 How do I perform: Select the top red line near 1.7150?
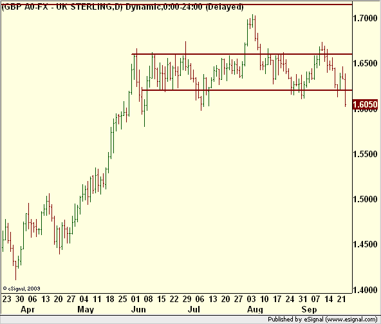pos(176,5)
